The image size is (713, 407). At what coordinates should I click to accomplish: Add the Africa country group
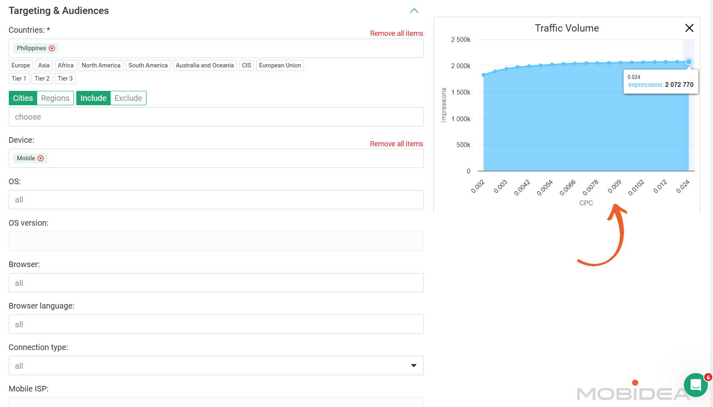click(65, 65)
